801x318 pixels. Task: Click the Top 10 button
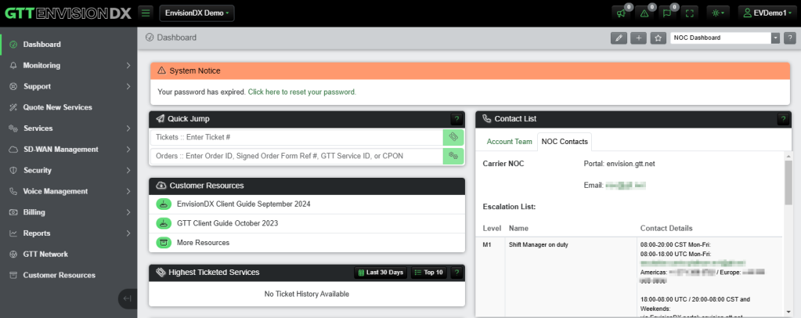pos(429,273)
